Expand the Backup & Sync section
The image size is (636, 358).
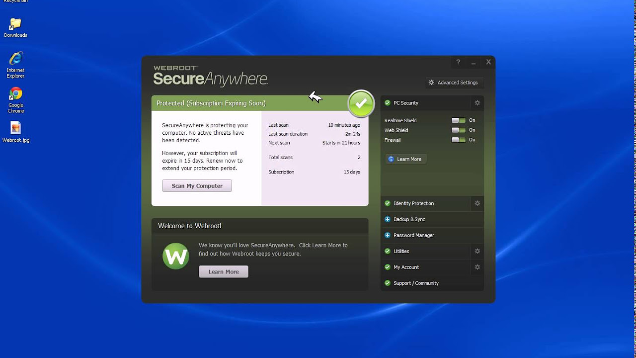(432, 219)
